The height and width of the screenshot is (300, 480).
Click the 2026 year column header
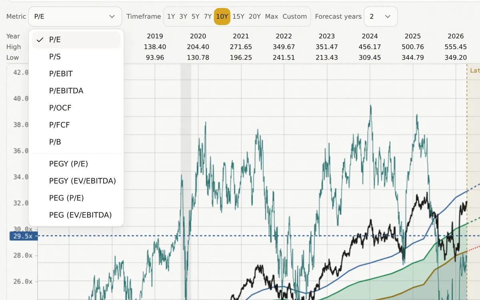click(456, 36)
